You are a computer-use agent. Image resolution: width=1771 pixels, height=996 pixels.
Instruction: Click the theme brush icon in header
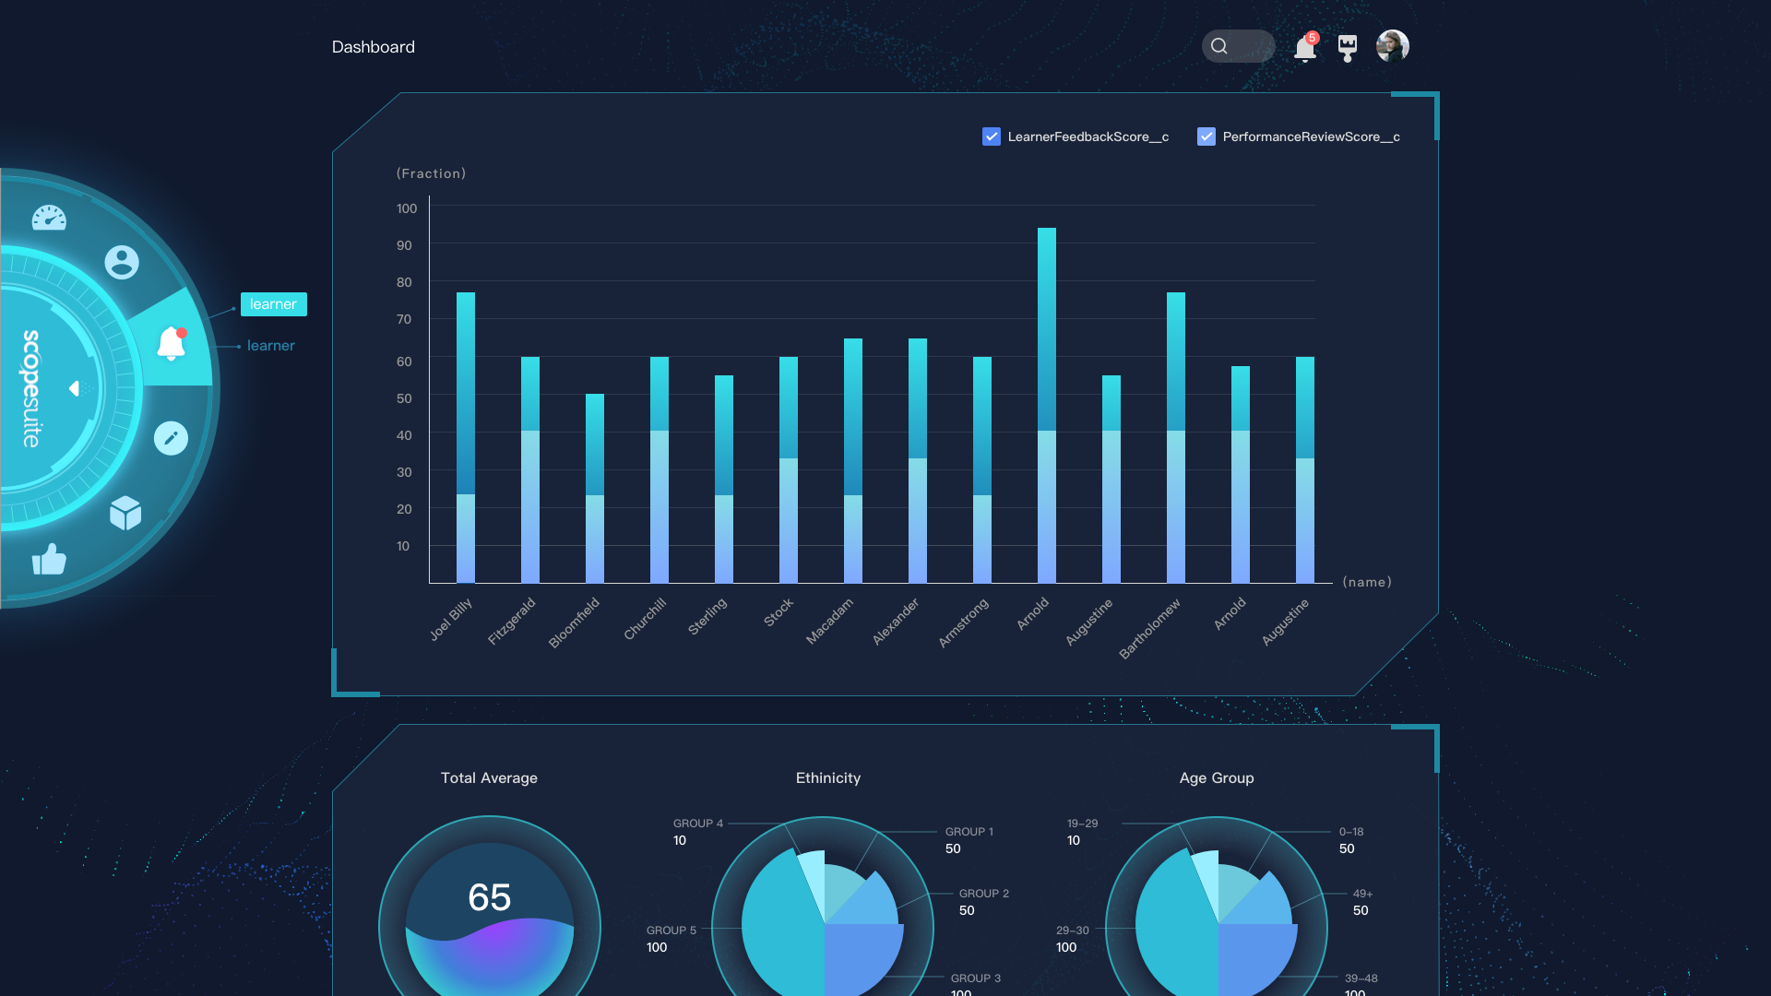pyautogui.click(x=1348, y=47)
